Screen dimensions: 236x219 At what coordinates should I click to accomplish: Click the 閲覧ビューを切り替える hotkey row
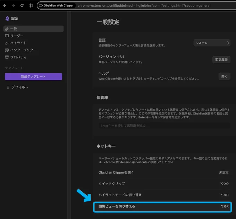[x=162, y=207]
